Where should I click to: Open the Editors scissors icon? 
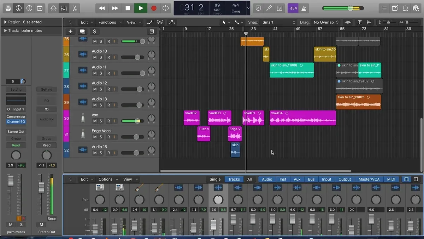(x=75, y=8)
